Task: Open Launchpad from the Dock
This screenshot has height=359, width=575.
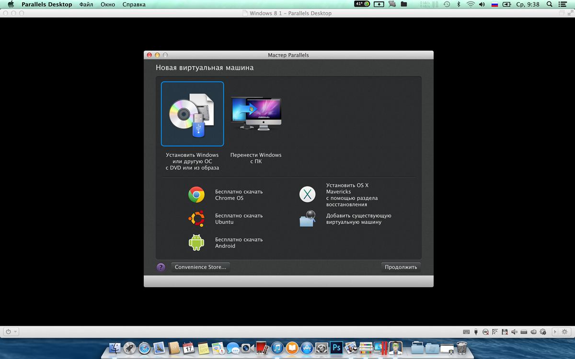Action: tap(129, 348)
